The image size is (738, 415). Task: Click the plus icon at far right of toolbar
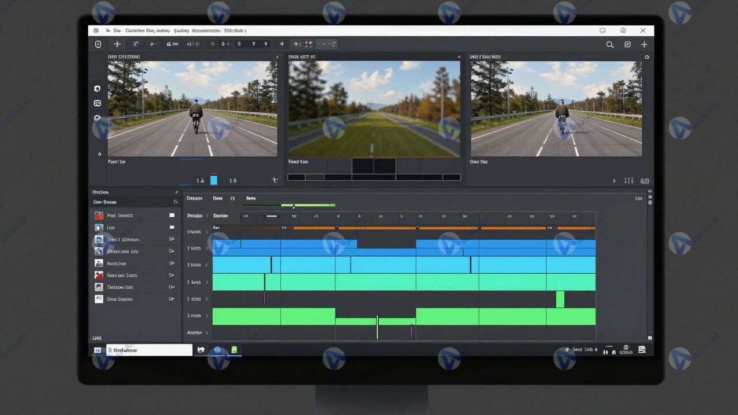click(x=644, y=44)
